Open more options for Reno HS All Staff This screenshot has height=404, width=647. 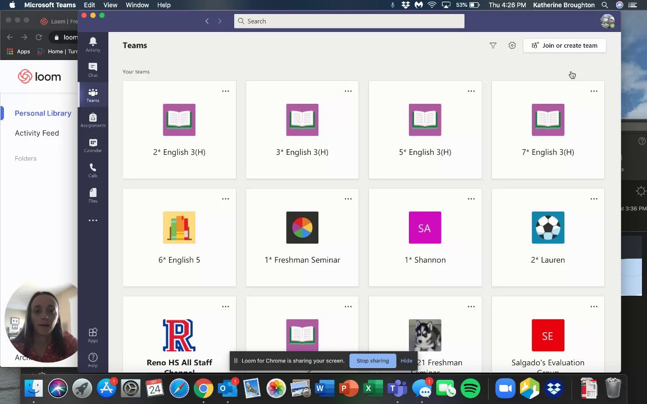pyautogui.click(x=225, y=306)
